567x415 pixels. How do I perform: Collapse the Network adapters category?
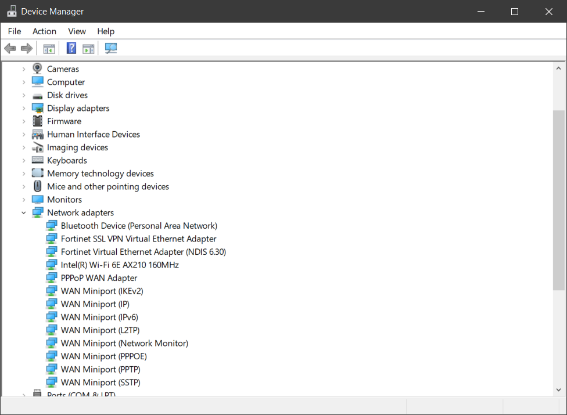pos(24,213)
